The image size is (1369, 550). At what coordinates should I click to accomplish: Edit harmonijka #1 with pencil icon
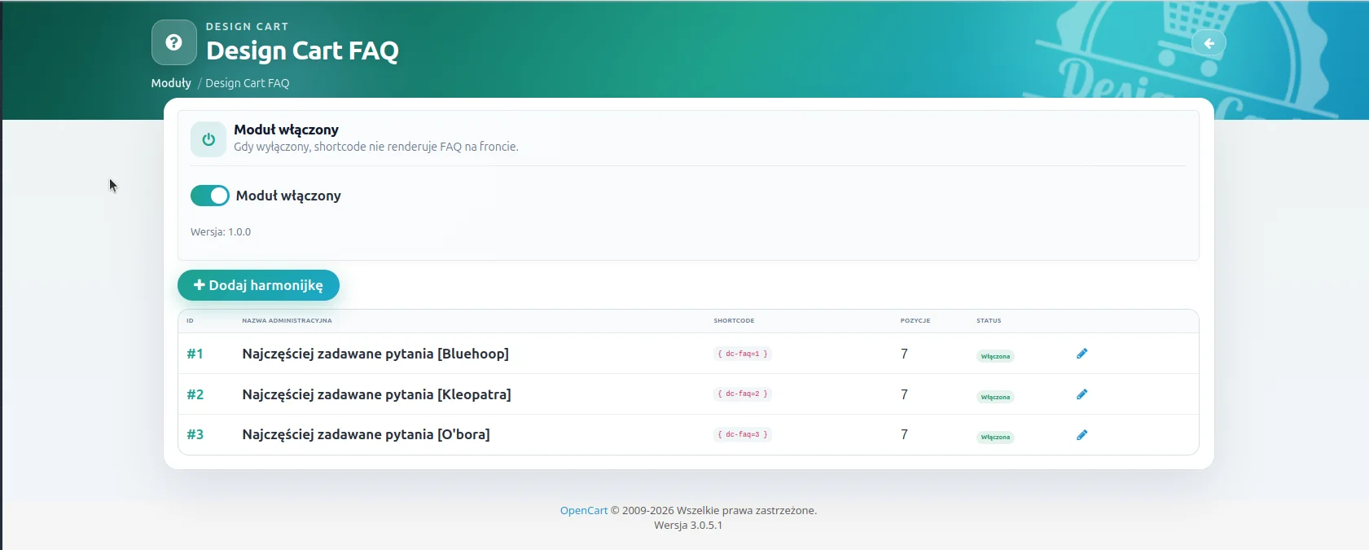[x=1082, y=354]
